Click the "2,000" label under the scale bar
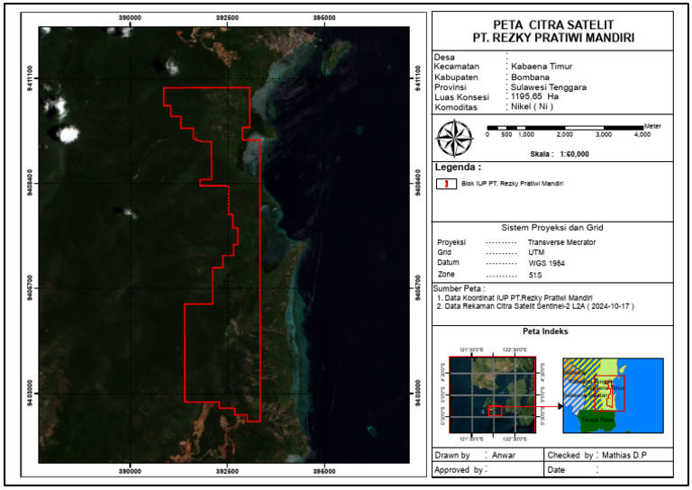The width and height of the screenshot is (692, 490). (564, 135)
